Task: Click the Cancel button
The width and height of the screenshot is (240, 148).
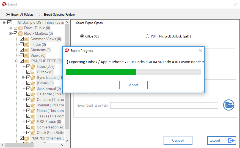Action: pyautogui.click(x=178, y=140)
